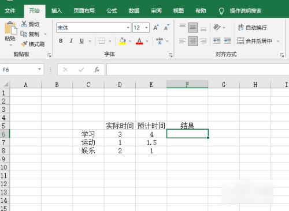Open the font size 12 dropdown
The width and height of the screenshot is (289, 211).
146,28
